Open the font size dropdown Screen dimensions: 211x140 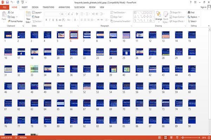(65, 14)
